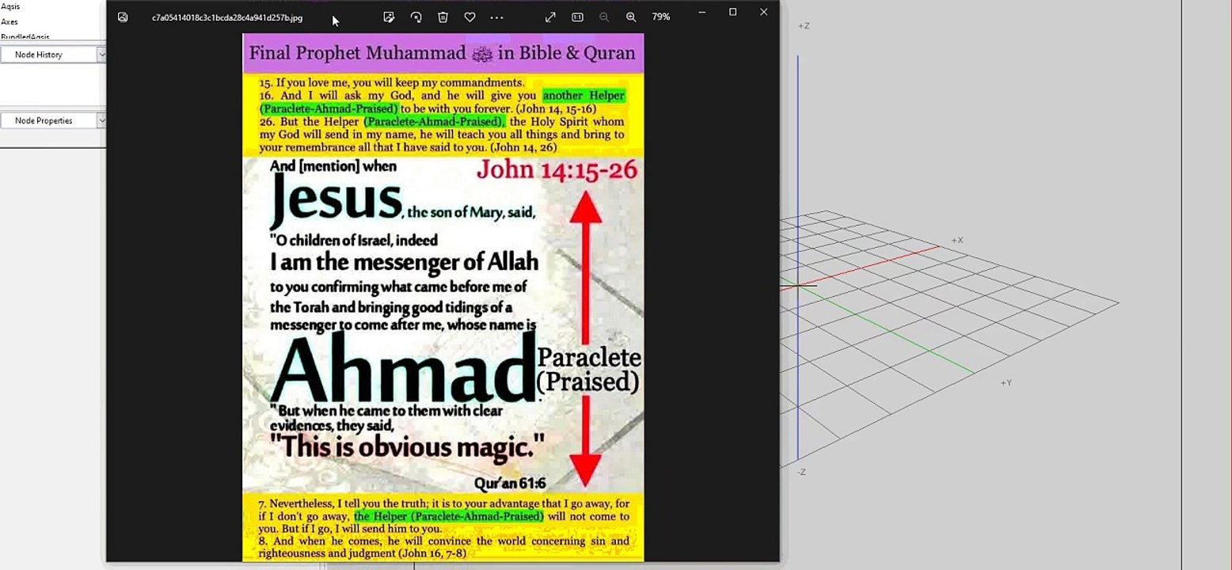This screenshot has height=570, width=1232.
Task: Click the +Y axis label in 3D viewport
Action: point(1006,383)
